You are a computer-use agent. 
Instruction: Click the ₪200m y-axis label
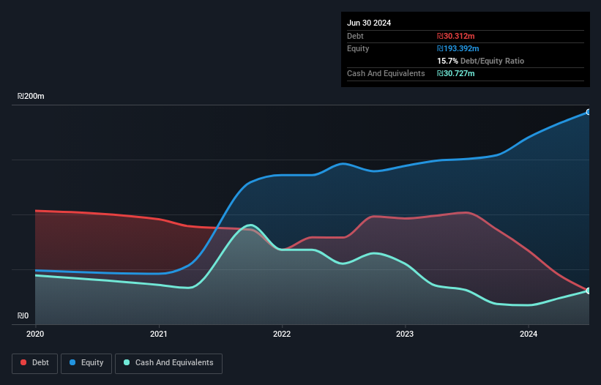pos(31,96)
